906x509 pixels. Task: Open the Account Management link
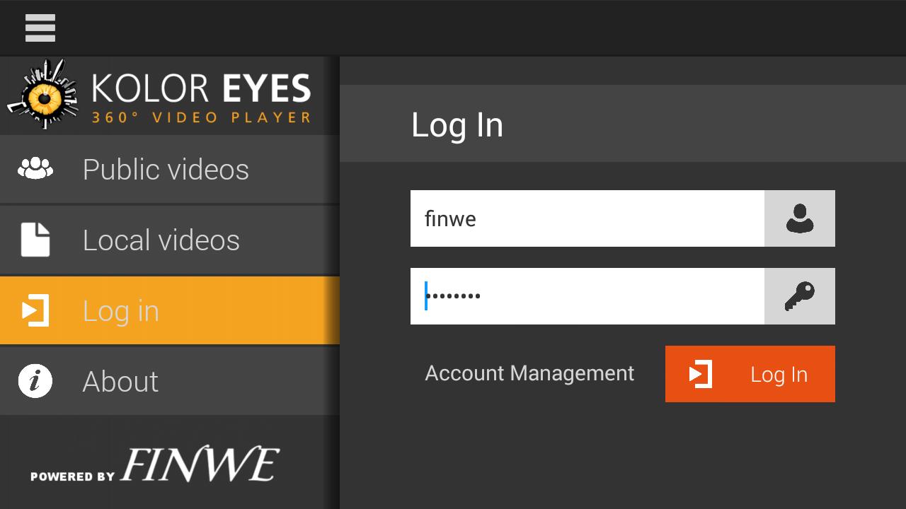529,373
